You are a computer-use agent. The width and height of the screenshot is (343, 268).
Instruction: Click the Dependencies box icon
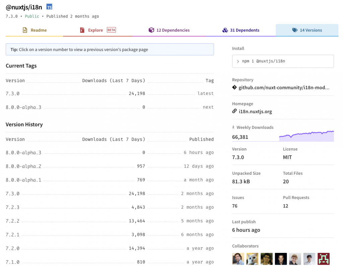coord(151,30)
